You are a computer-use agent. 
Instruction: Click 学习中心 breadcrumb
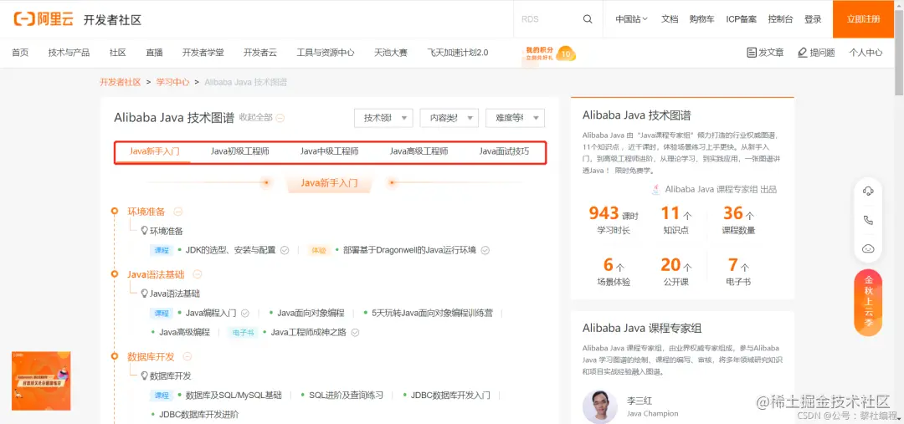[173, 82]
